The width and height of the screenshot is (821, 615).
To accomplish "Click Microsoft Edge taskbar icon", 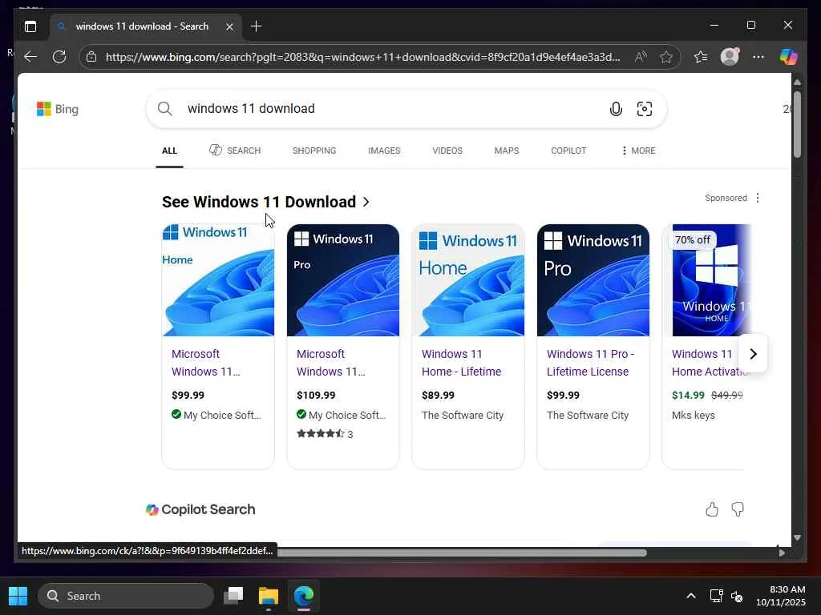I will click(x=304, y=596).
